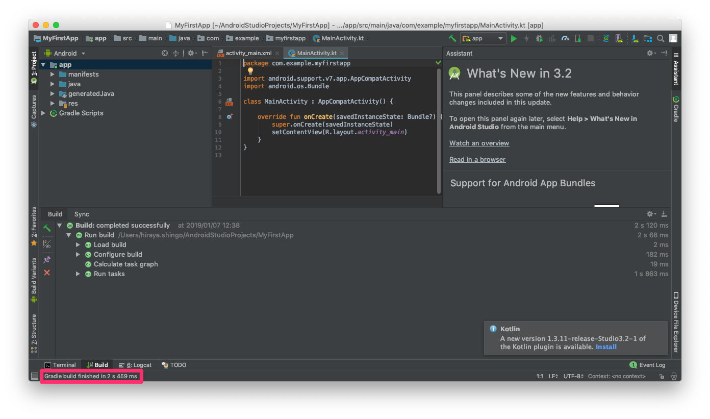This screenshot has height=419, width=710.
Task: Open AVD Manager icon
Action: point(619,38)
